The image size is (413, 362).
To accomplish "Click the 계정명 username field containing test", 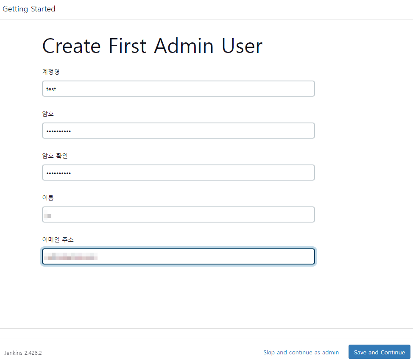I will (x=179, y=89).
